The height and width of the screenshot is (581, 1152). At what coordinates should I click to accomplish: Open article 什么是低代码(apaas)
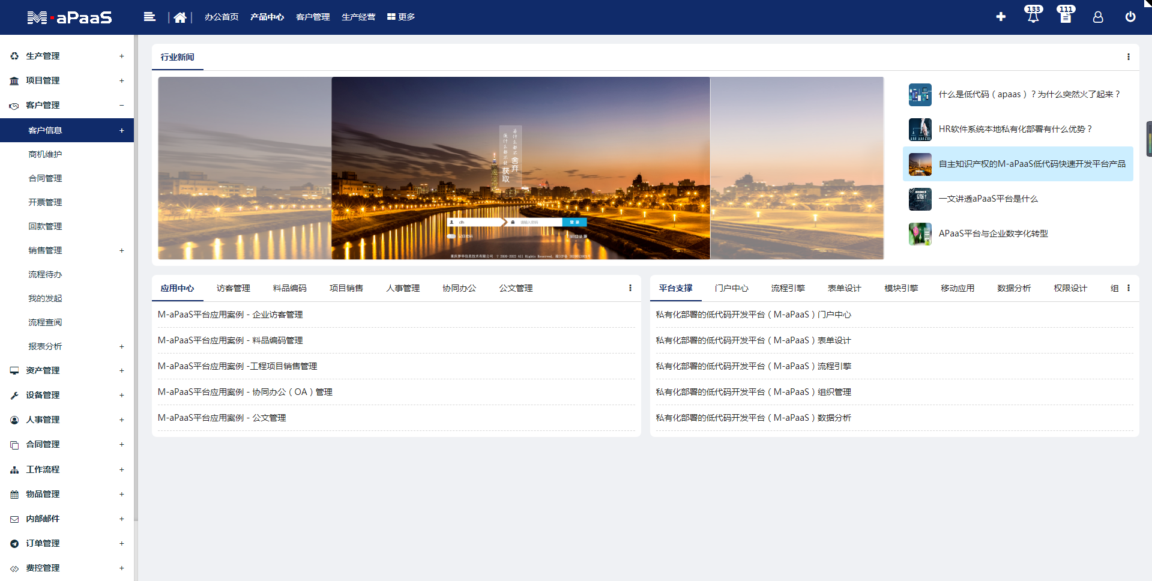click(x=1029, y=94)
